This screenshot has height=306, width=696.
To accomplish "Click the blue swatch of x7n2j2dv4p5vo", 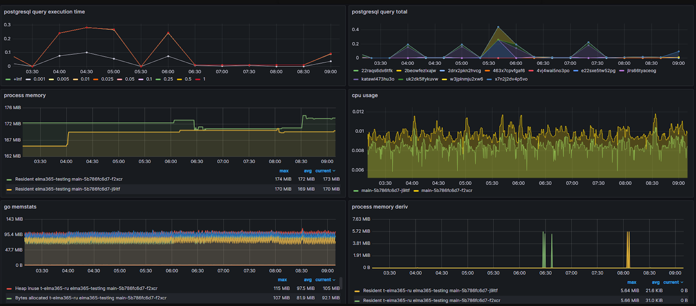I will 489,79.
